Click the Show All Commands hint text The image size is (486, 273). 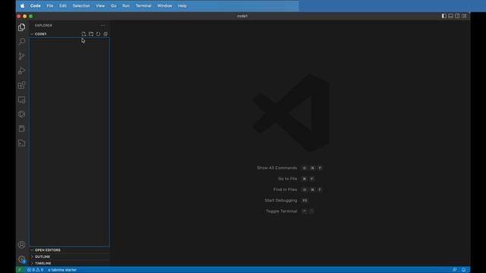(276, 168)
